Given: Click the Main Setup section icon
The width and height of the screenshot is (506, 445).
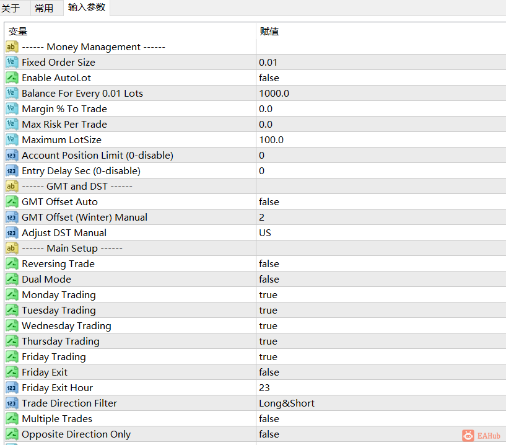Looking at the screenshot, I should point(12,249).
